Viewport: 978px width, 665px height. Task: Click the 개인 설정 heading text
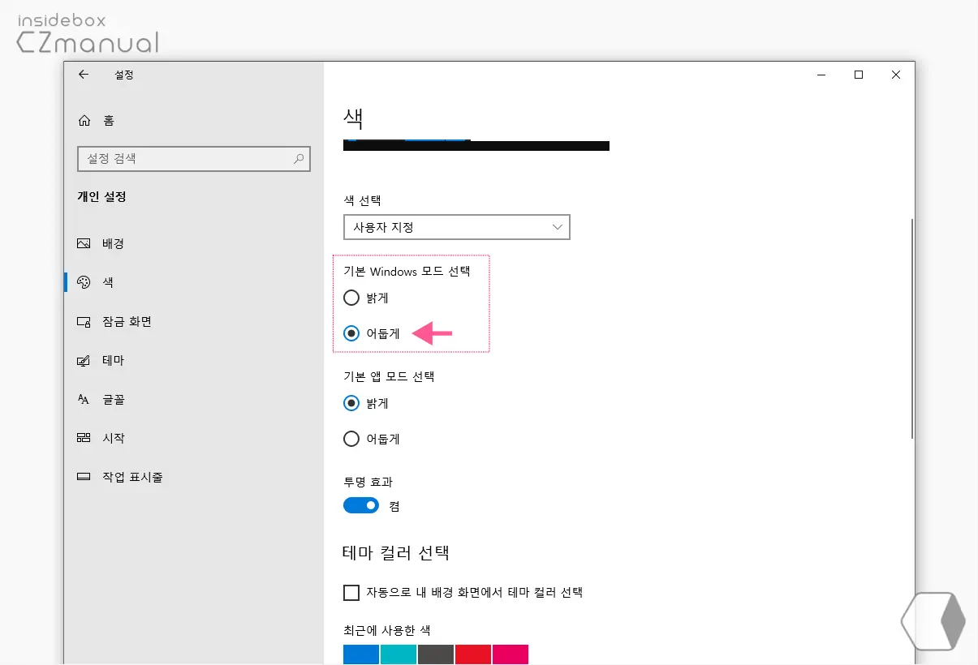point(101,197)
